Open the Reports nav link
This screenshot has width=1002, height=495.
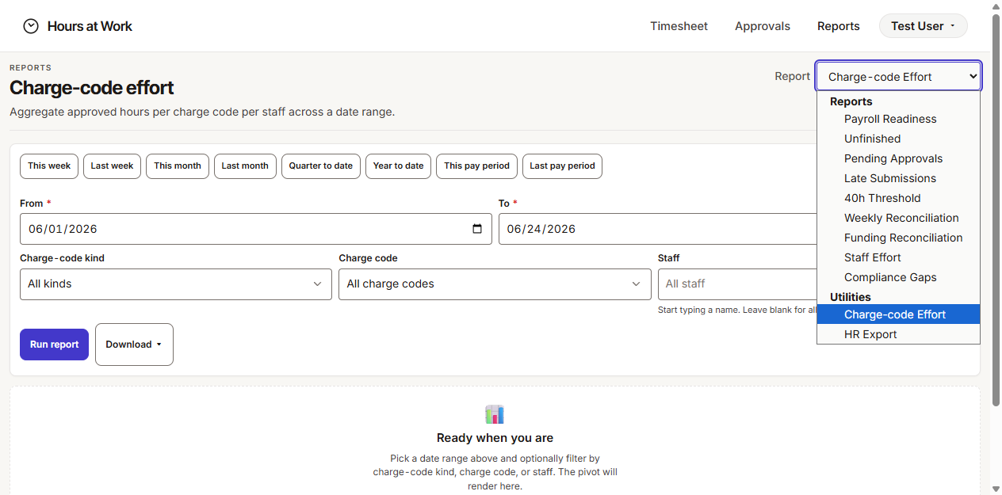(839, 26)
